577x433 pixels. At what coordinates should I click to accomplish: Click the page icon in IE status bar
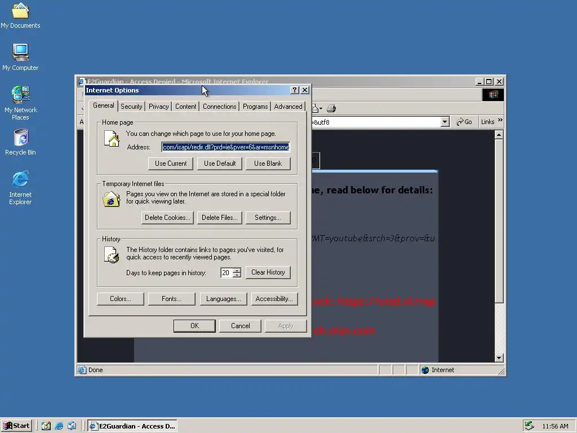tap(82, 370)
